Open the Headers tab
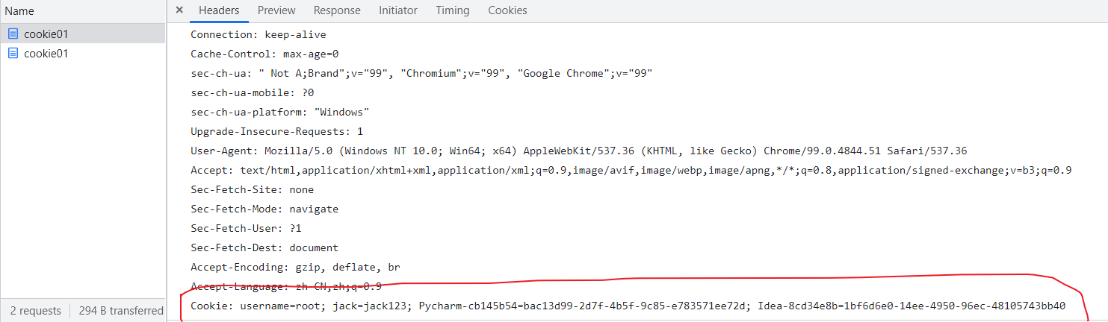Image resolution: width=1108 pixels, height=322 pixels. [219, 10]
